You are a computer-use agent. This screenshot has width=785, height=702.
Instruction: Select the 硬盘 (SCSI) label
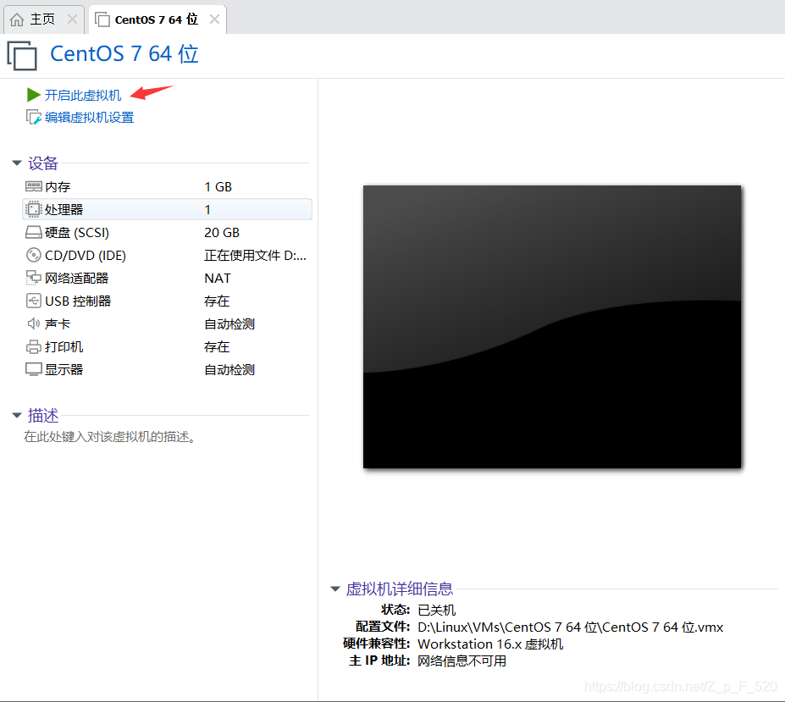click(77, 232)
